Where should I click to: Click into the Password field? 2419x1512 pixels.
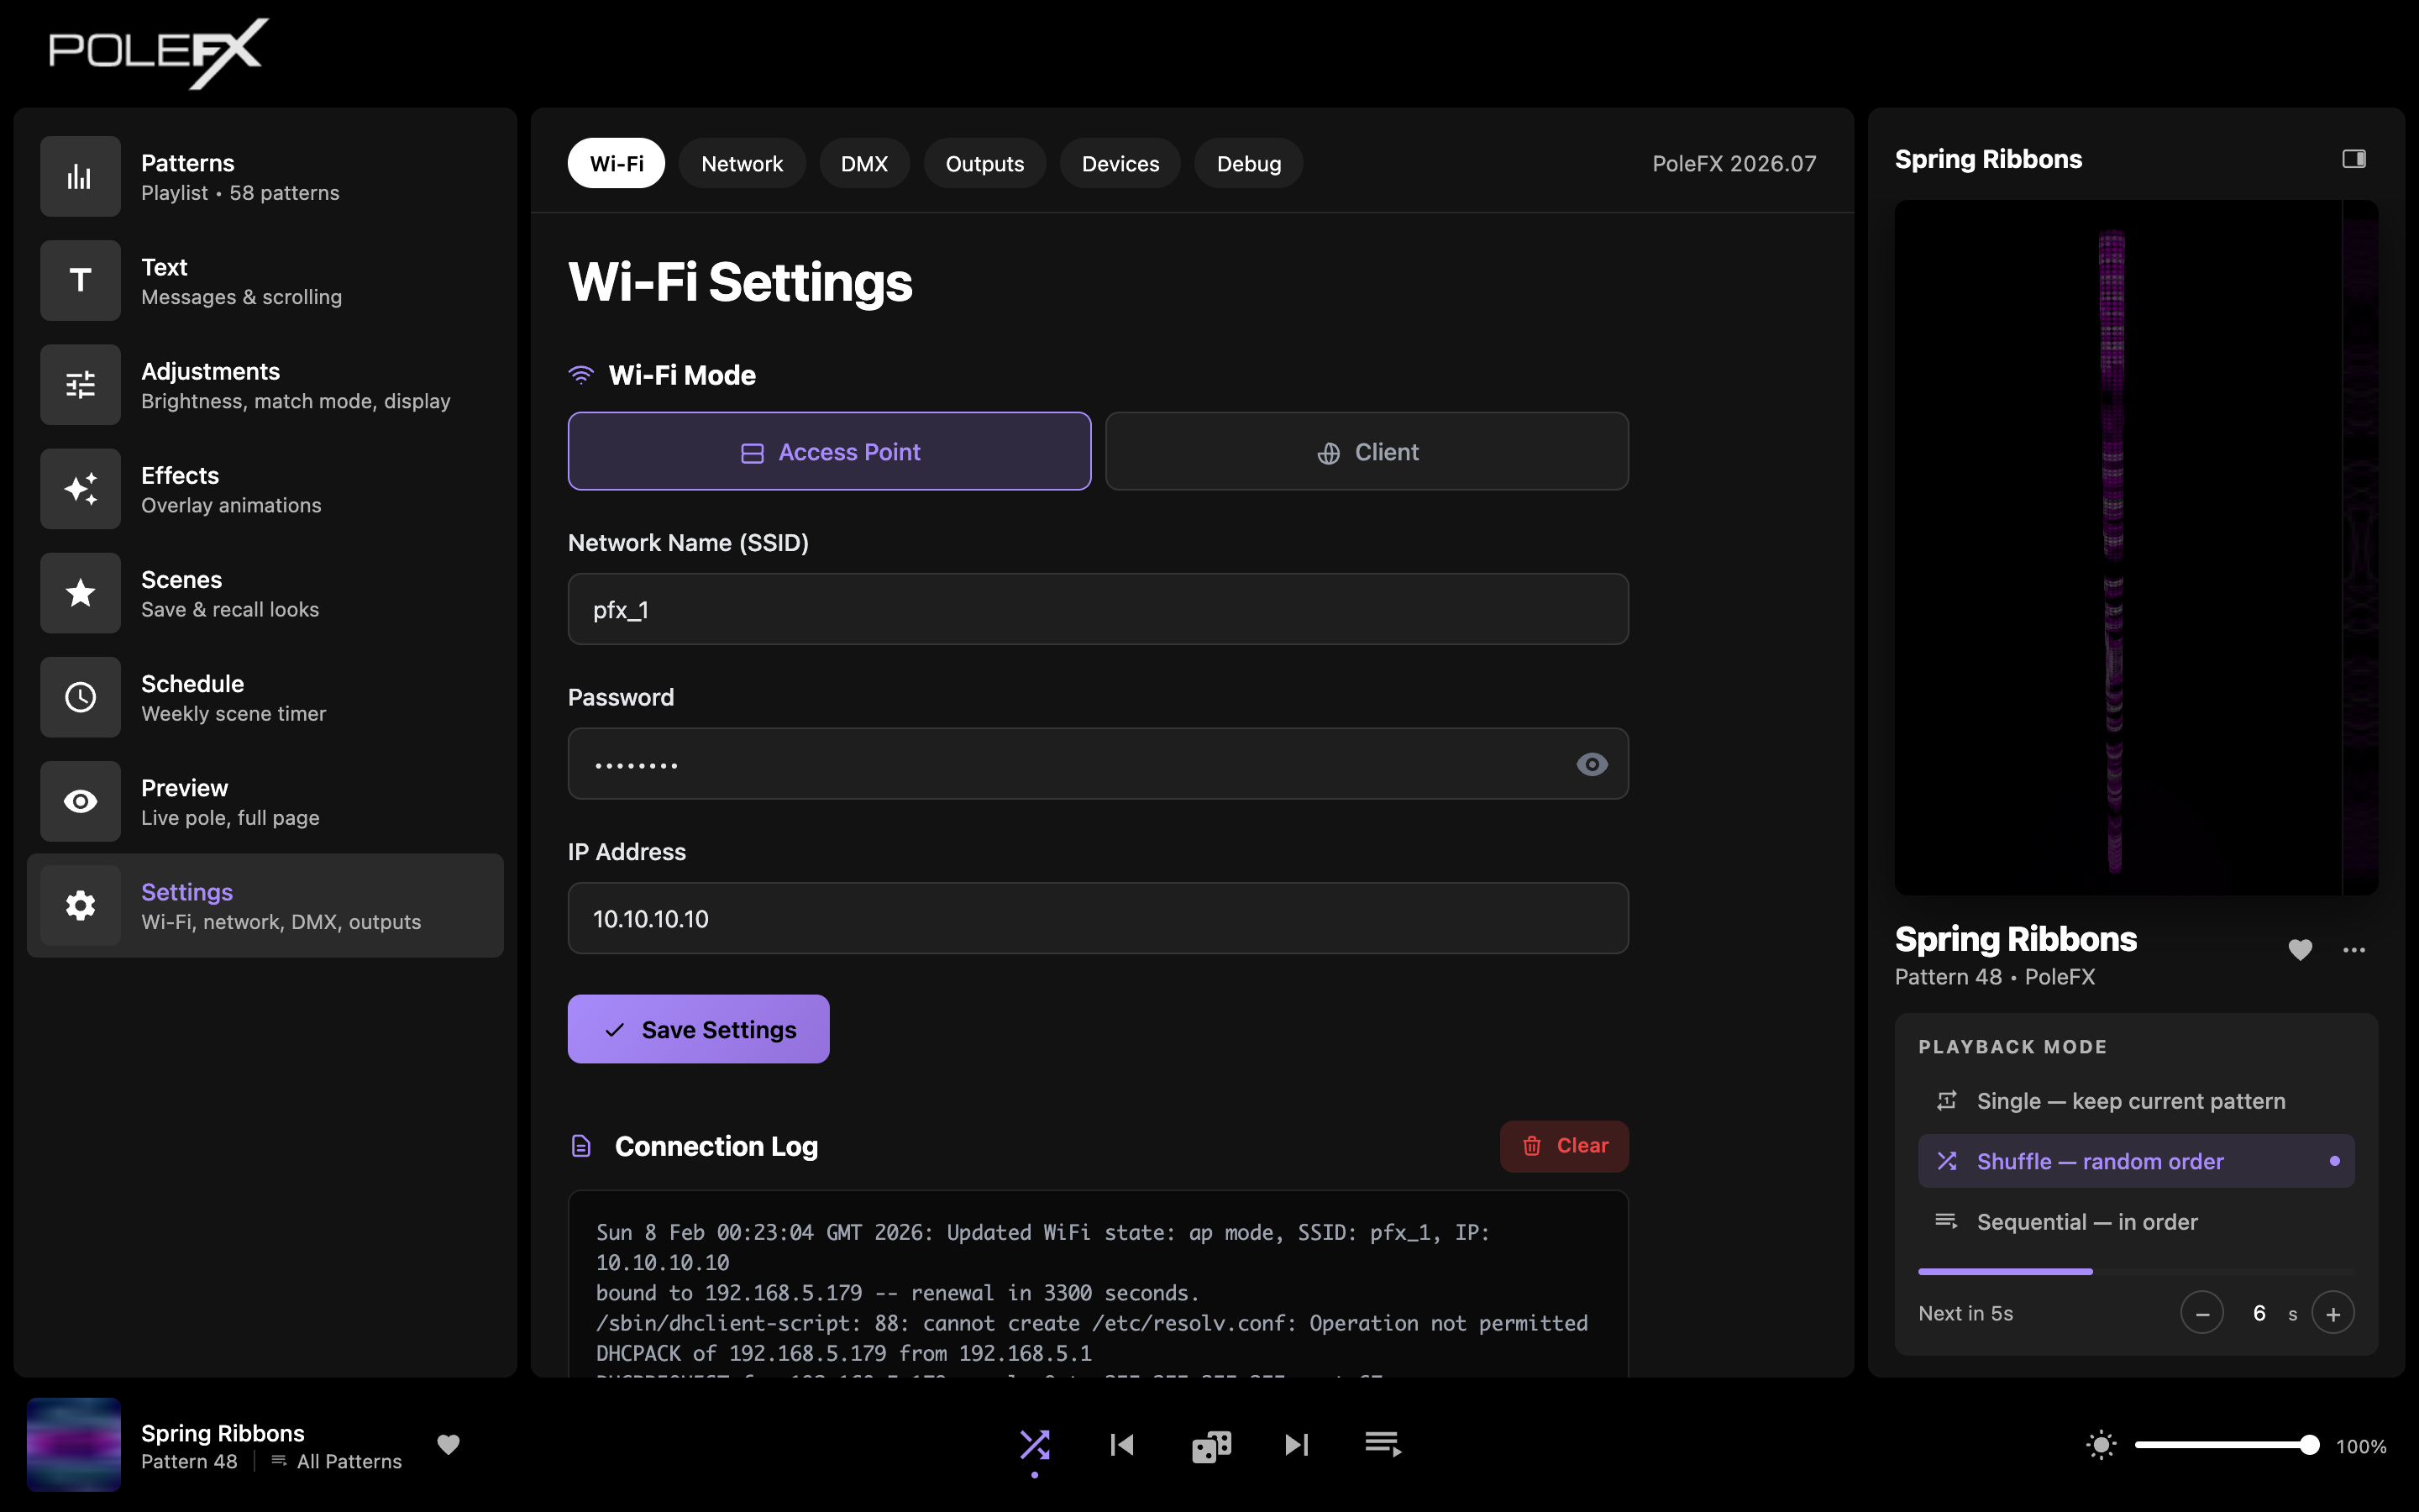pos(1098,764)
